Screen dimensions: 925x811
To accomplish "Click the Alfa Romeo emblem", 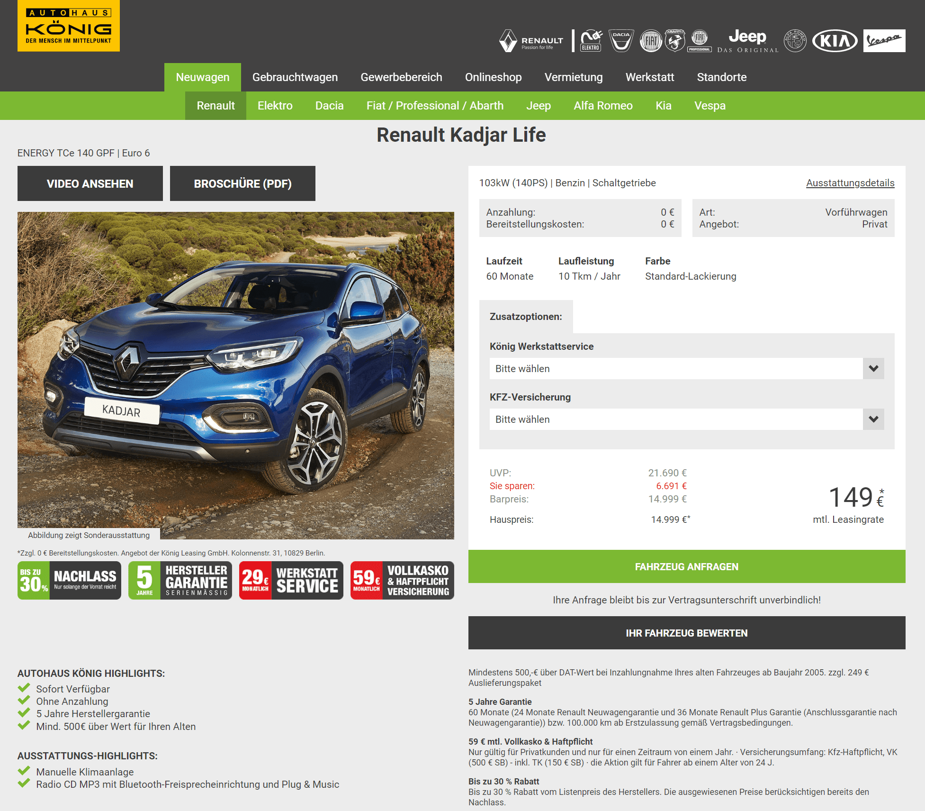I will (x=795, y=41).
